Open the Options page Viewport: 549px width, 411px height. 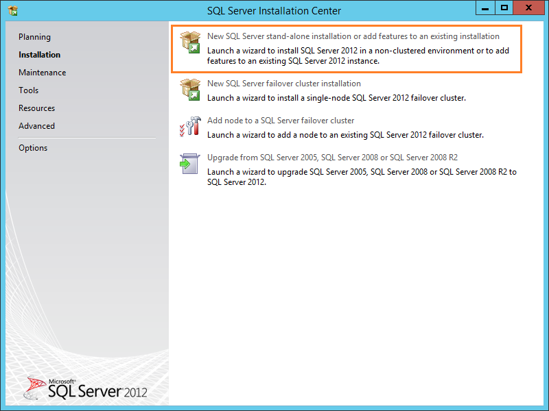33,147
